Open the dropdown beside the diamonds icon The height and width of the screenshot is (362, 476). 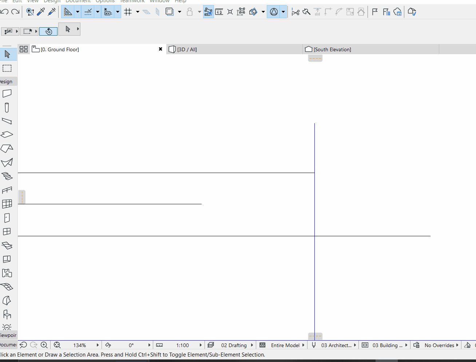click(x=263, y=12)
